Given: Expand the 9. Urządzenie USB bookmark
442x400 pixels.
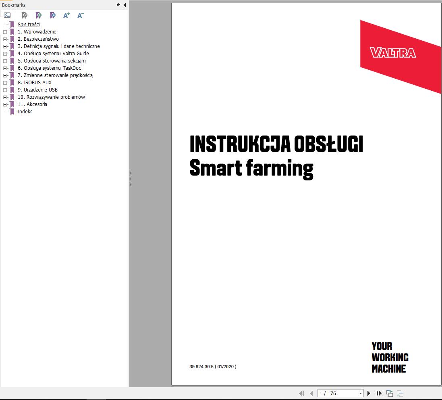Looking at the screenshot, I should (5, 90).
